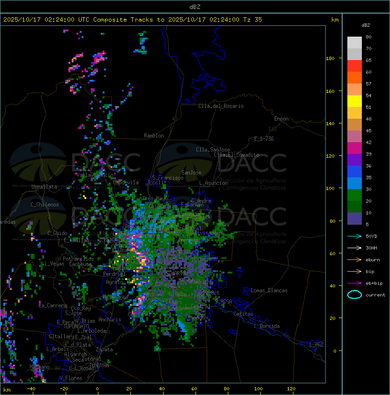The image size is (390, 395).
Task: Click the 'S_Francisco' map label
Action: click(x=168, y=178)
